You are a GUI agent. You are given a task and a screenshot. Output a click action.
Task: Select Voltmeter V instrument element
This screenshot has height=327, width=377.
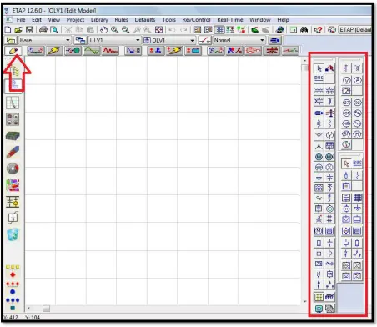click(346, 80)
